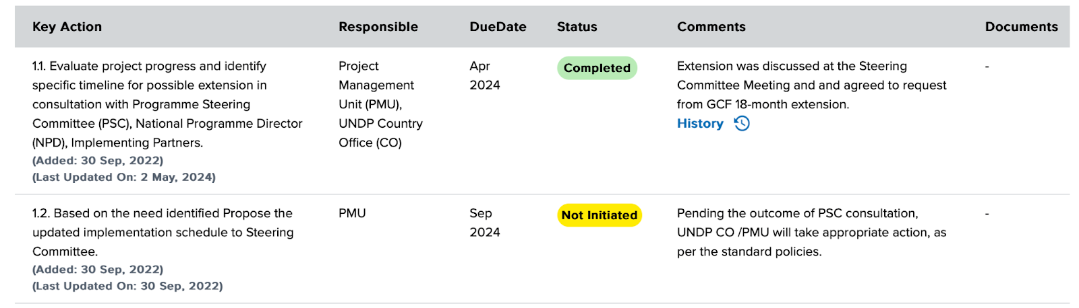1079x308 pixels.
Task: Click the Last Updated 2 May 2024 note
Action: point(124,177)
